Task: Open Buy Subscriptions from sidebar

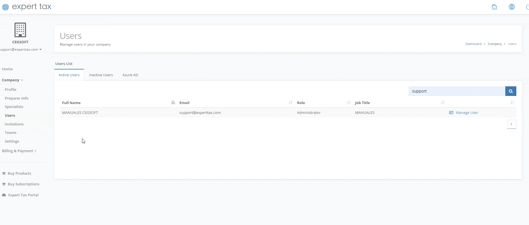Action: (x=23, y=184)
